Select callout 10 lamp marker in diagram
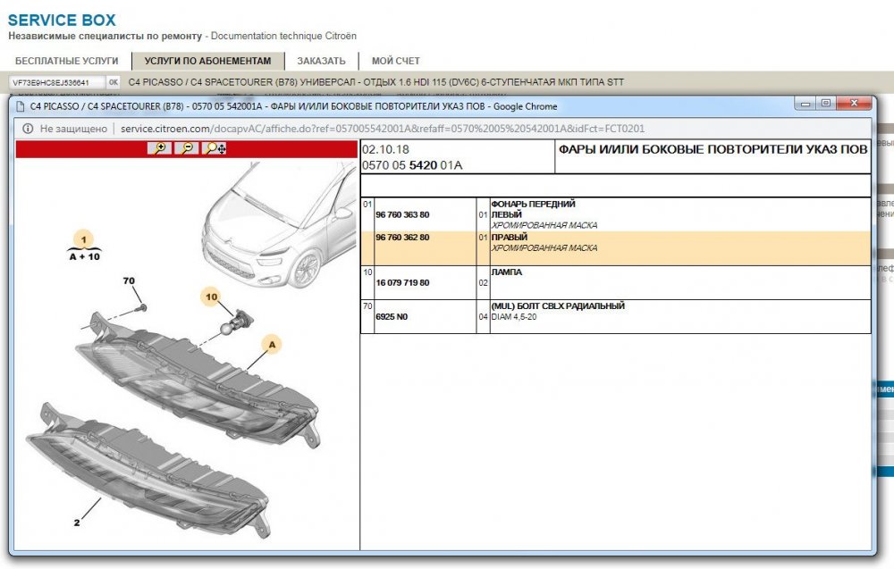 click(211, 297)
